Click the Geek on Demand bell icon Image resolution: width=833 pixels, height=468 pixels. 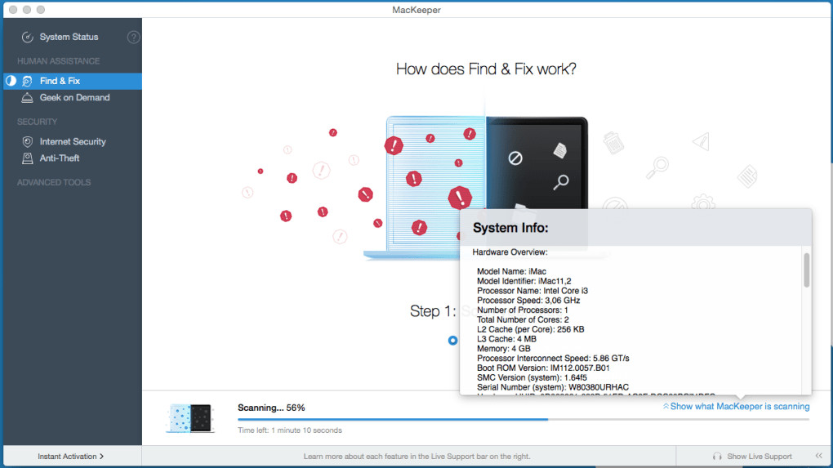[x=27, y=98]
